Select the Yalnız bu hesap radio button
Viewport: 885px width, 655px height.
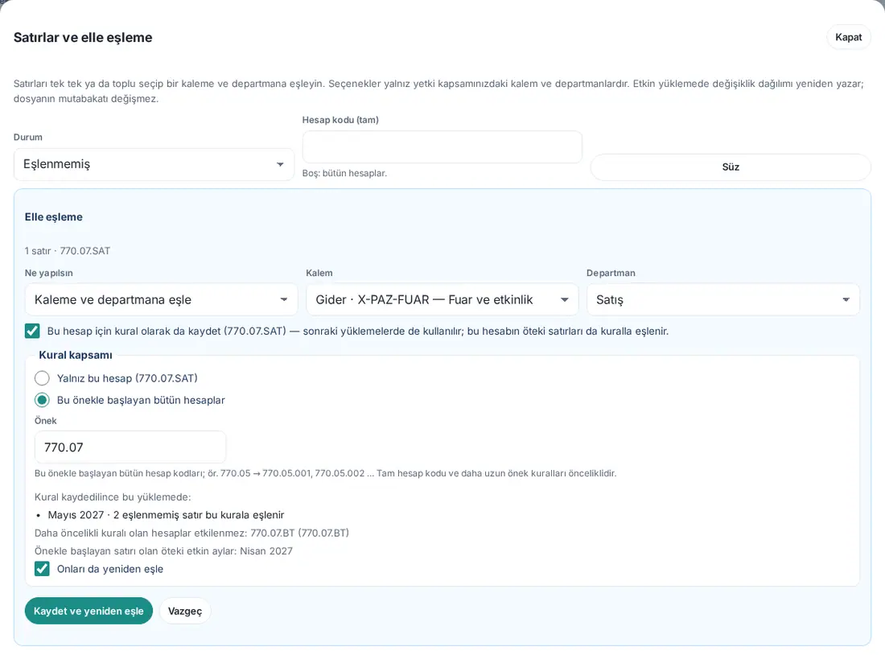[42, 378]
